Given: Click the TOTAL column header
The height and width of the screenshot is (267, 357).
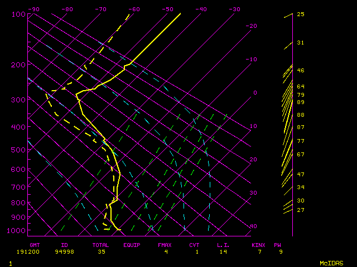Looking at the screenshot, I should click(101, 245).
